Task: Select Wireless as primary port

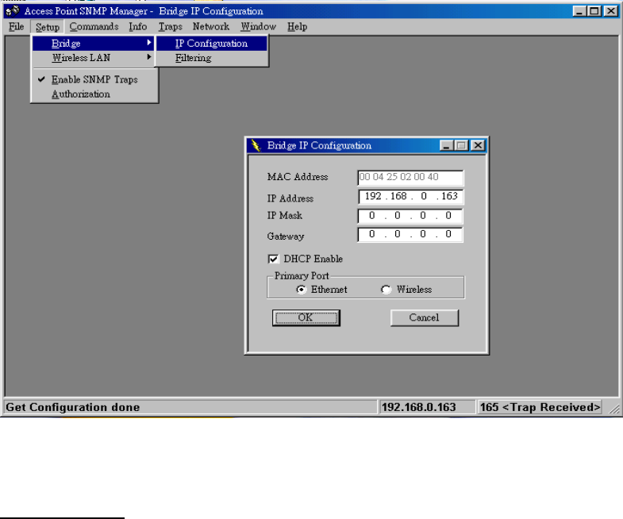Action: click(386, 290)
